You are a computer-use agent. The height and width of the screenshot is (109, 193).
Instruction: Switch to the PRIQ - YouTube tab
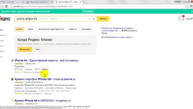[11, 2]
